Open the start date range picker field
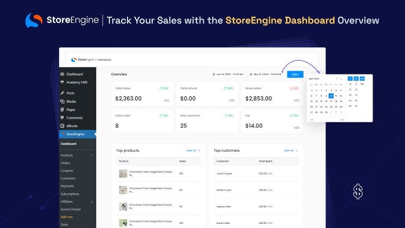The image size is (405, 228). coord(228,74)
